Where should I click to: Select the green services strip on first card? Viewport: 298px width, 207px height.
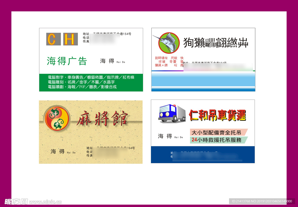tap(91, 82)
